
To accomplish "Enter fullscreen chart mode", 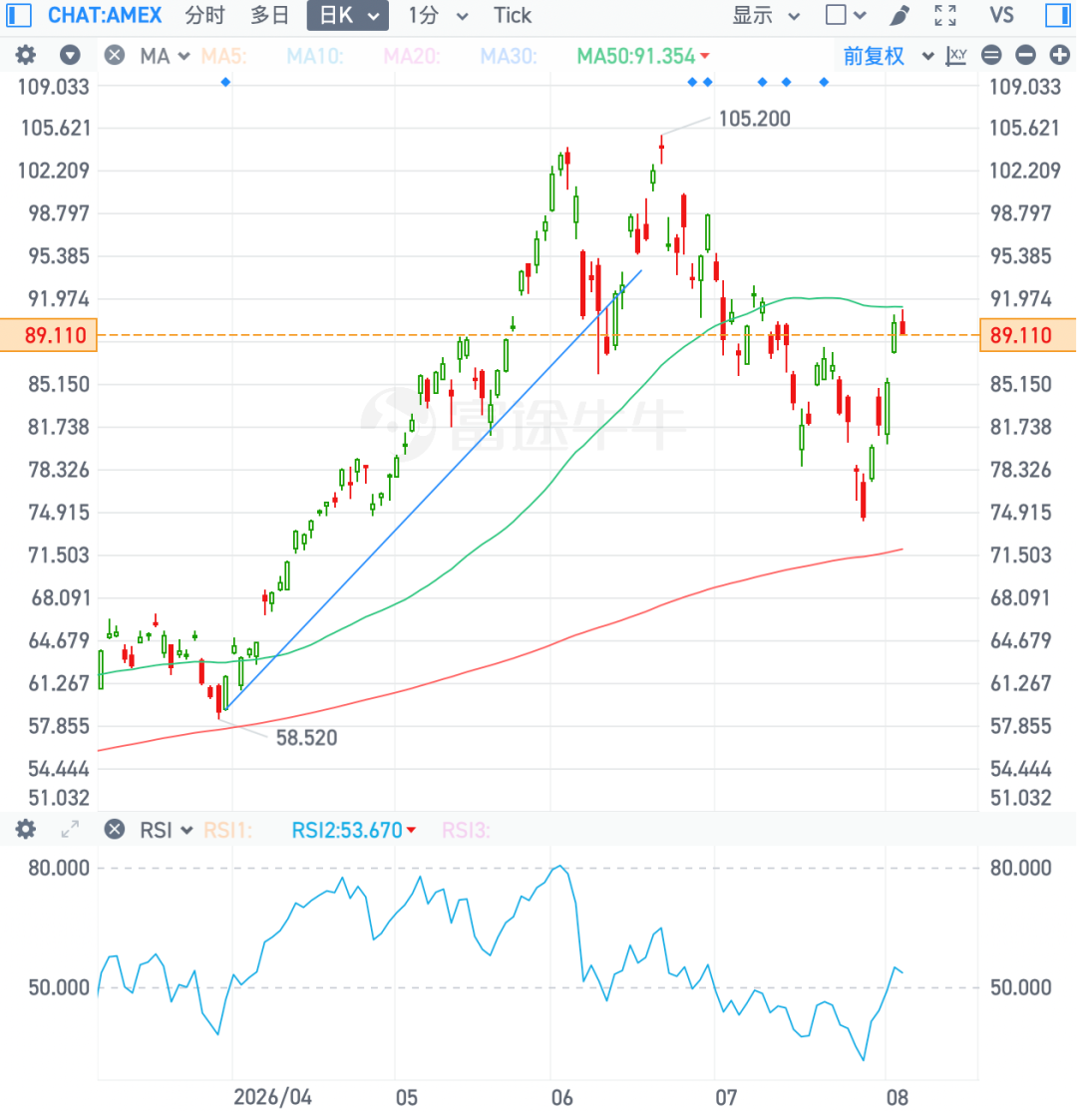I will [x=945, y=15].
